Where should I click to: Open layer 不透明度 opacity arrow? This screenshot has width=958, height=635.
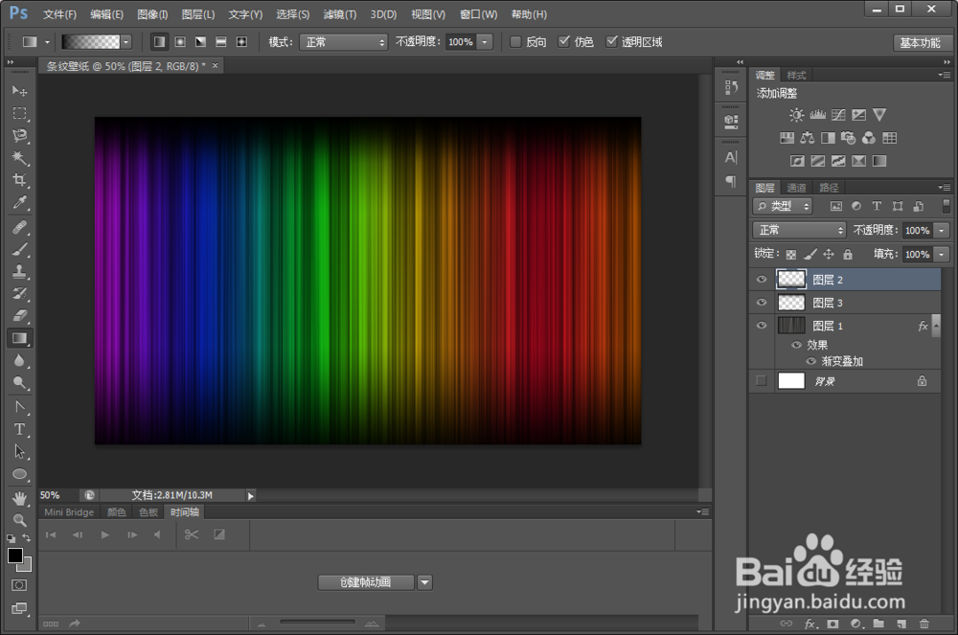click(x=942, y=230)
